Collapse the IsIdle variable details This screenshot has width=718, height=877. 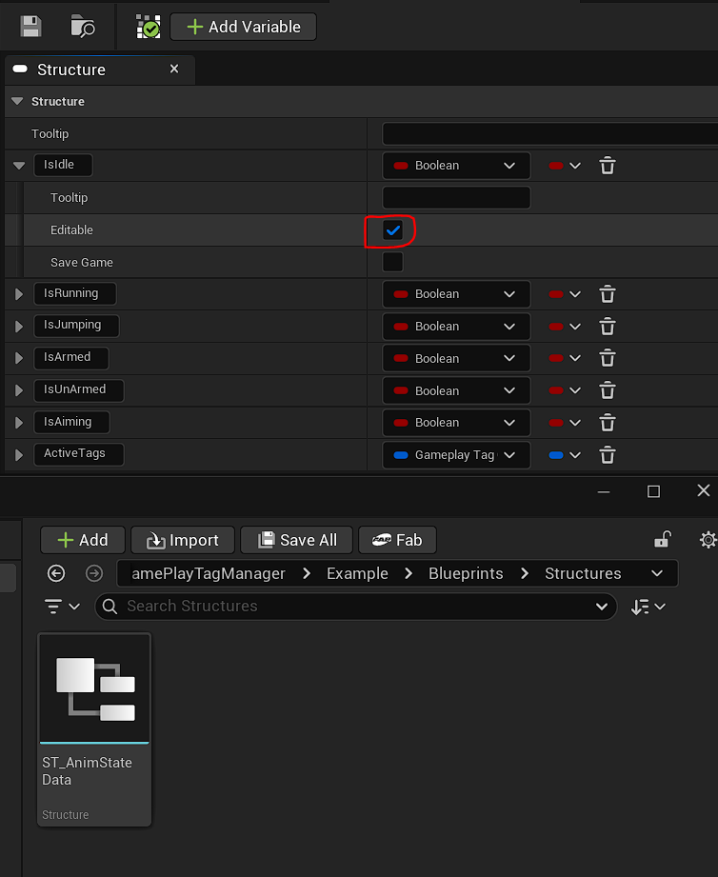18,166
